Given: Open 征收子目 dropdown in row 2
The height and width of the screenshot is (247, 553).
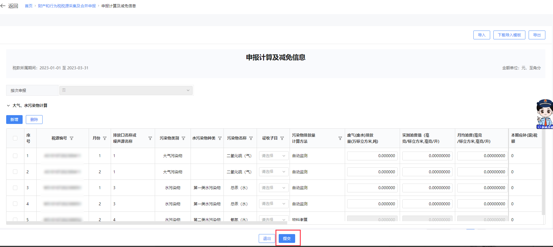Looking at the screenshot, I should 273,172.
